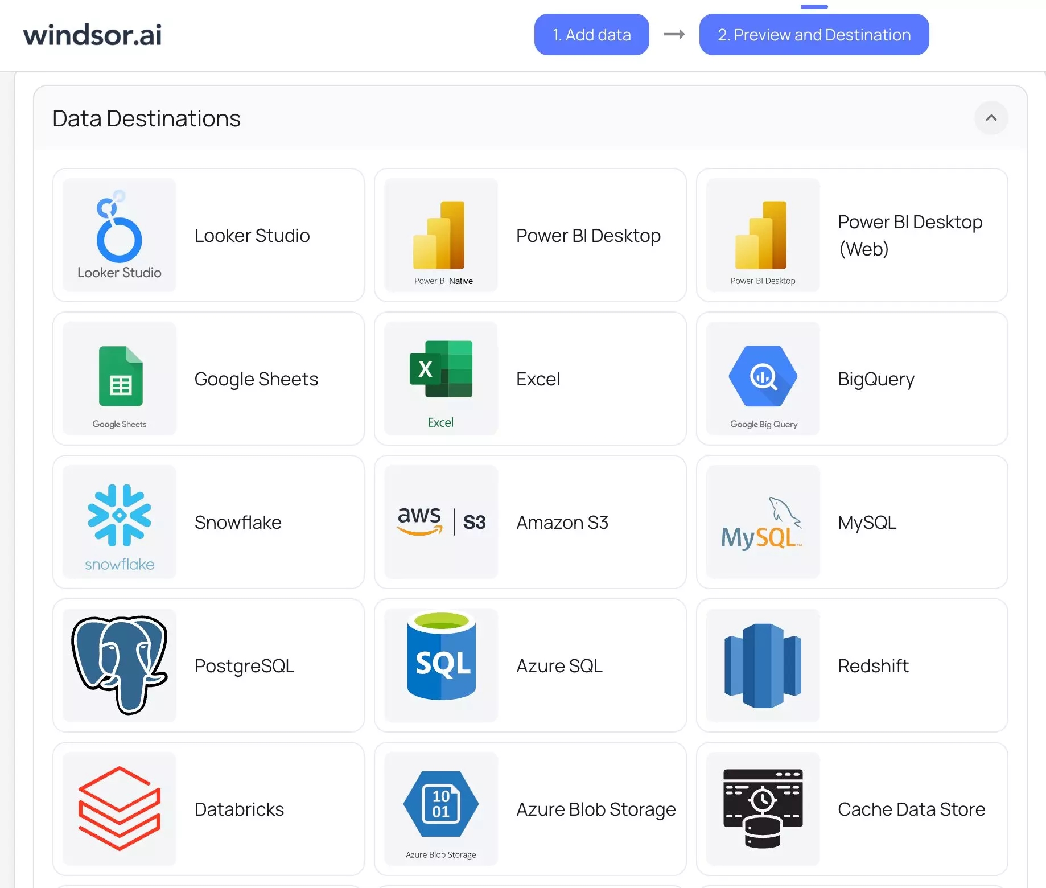Click the AWS S3 logo

click(x=441, y=521)
